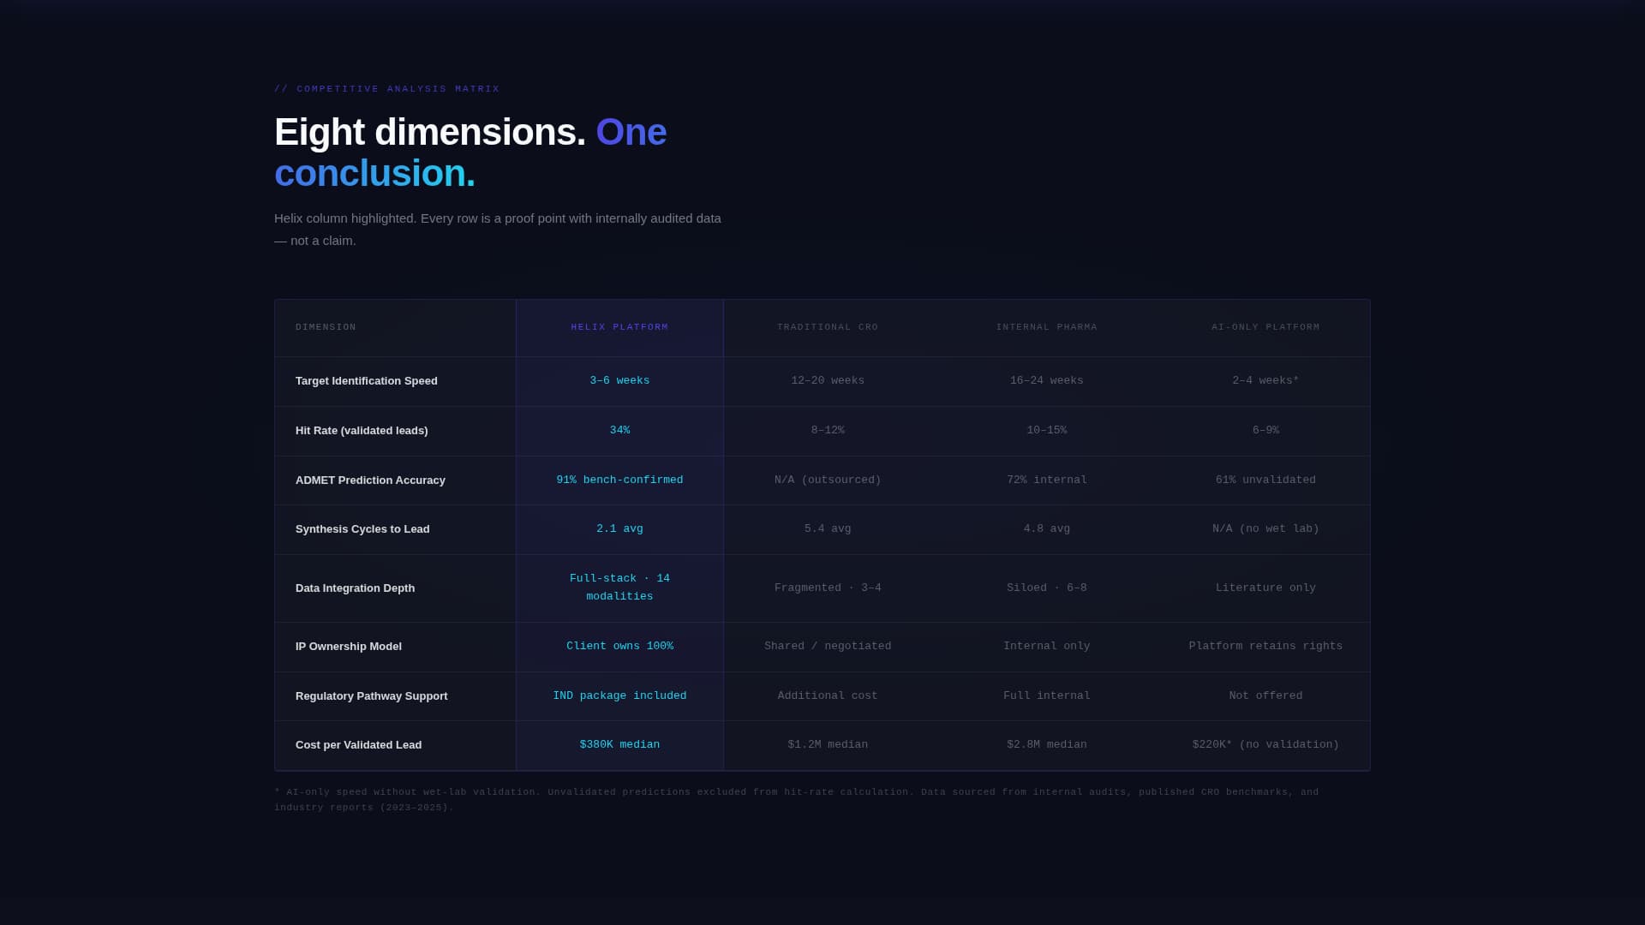Click the '2.1 avg' cell
Viewport: 1645px width, 925px height.
point(619,529)
